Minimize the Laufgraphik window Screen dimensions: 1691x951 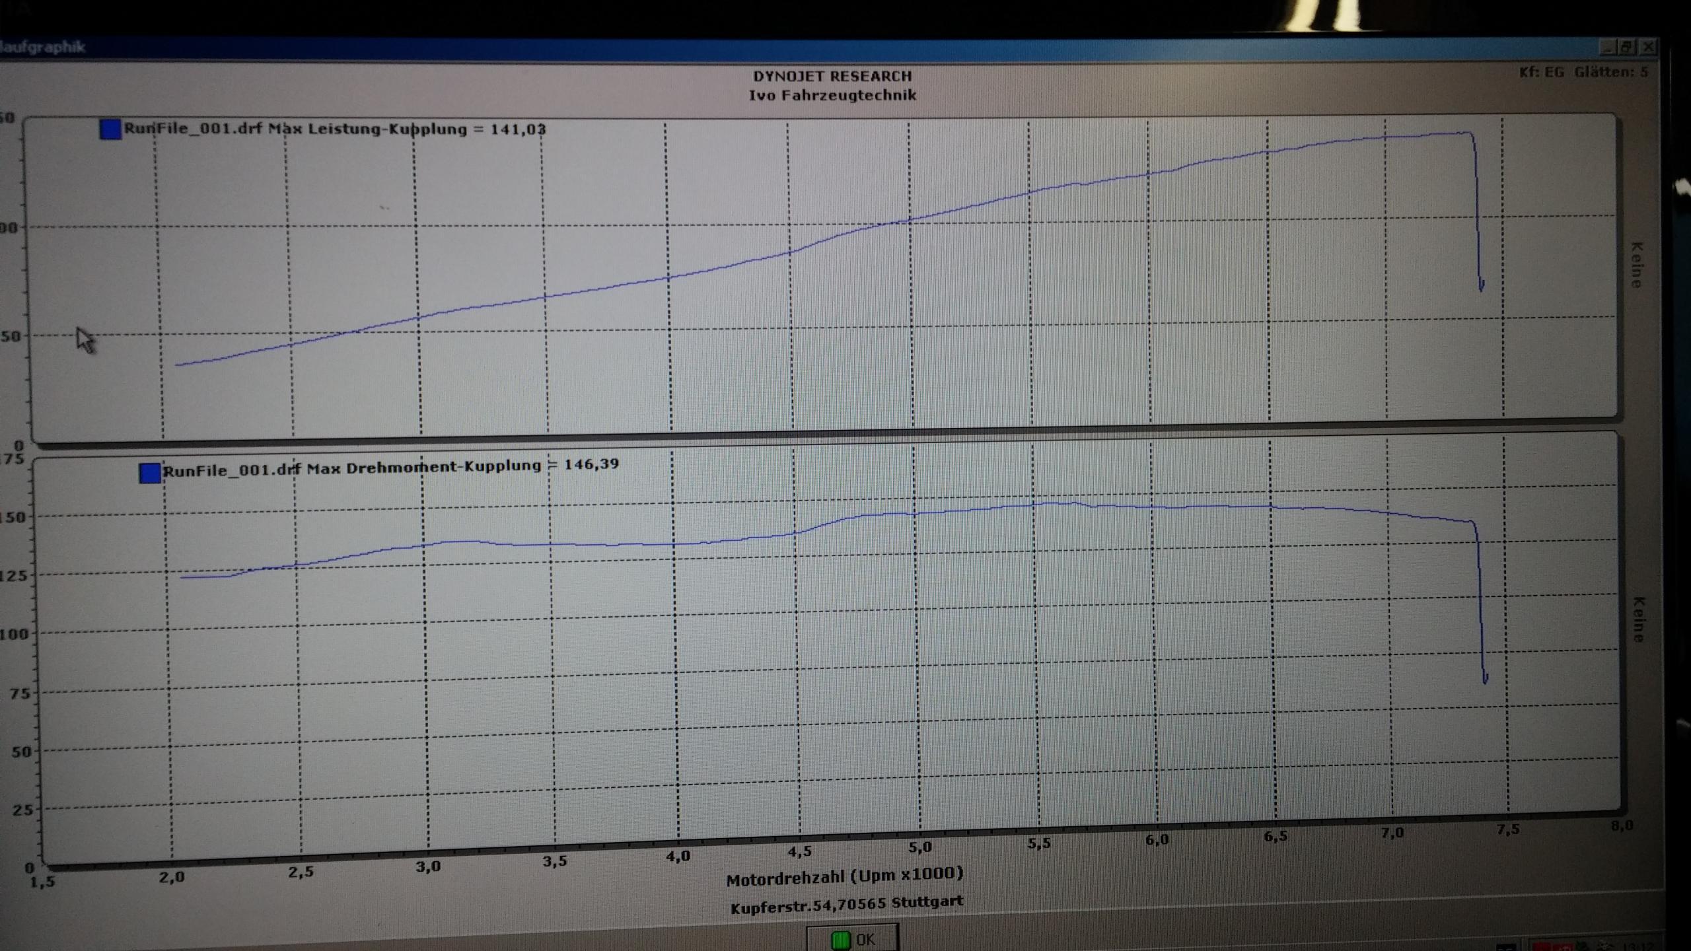click(x=1608, y=47)
